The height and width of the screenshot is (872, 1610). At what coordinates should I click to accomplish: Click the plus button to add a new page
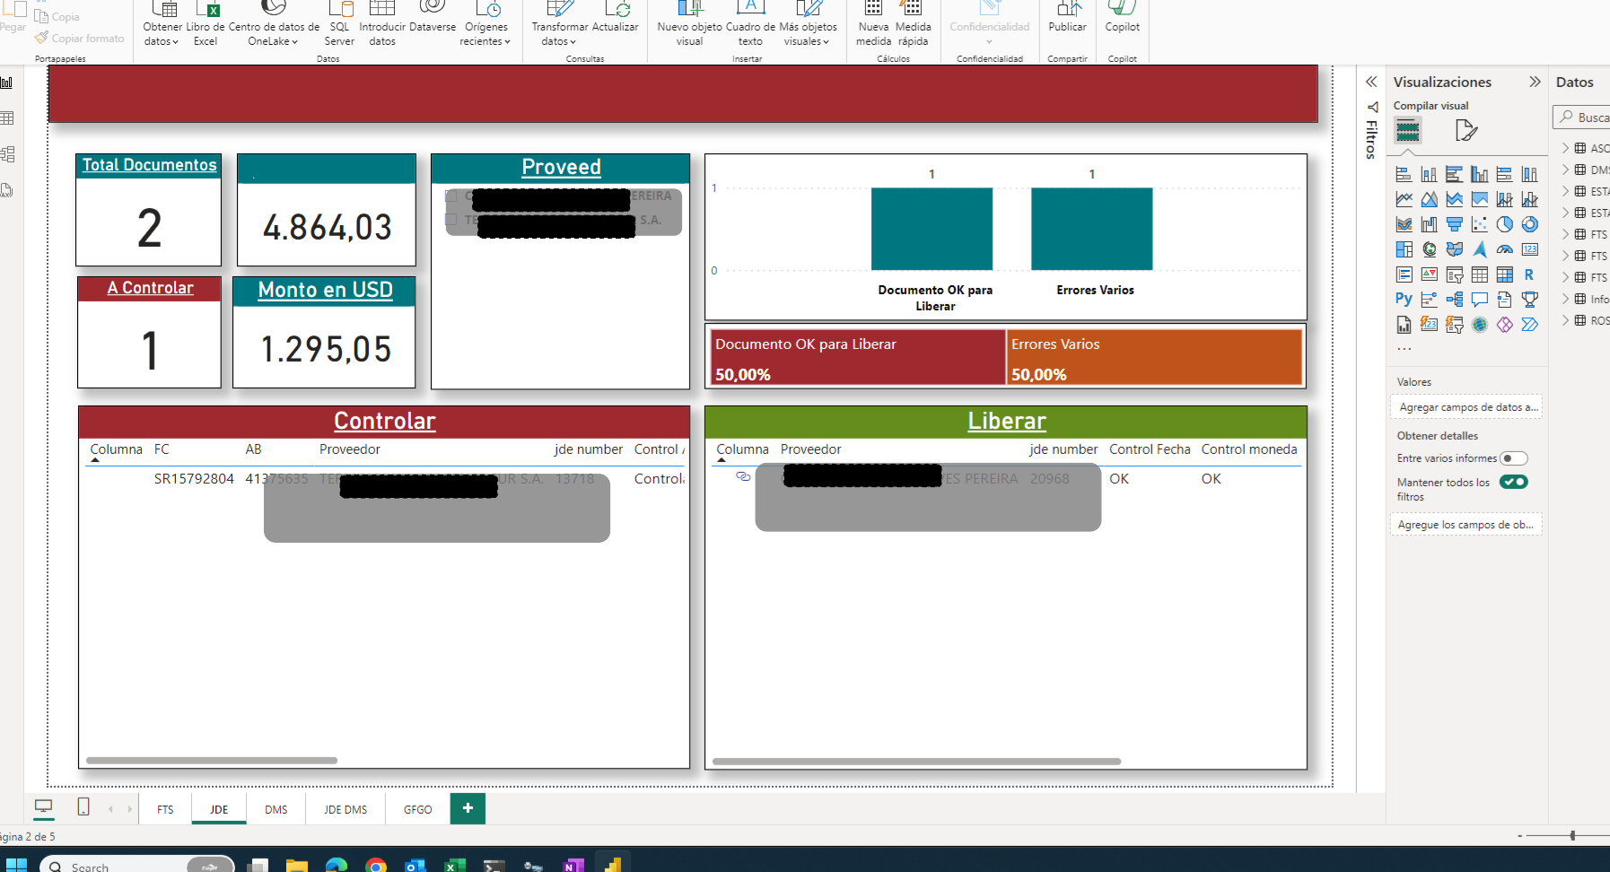point(467,808)
